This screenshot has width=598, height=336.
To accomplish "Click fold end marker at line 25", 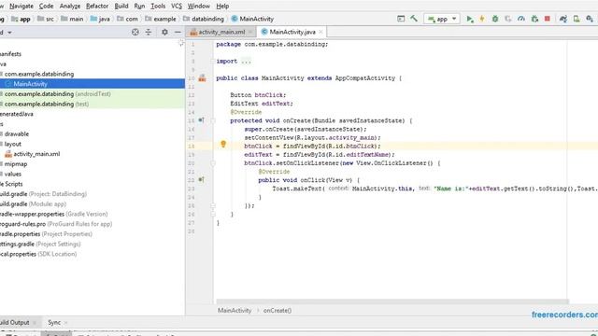I will point(213,205).
